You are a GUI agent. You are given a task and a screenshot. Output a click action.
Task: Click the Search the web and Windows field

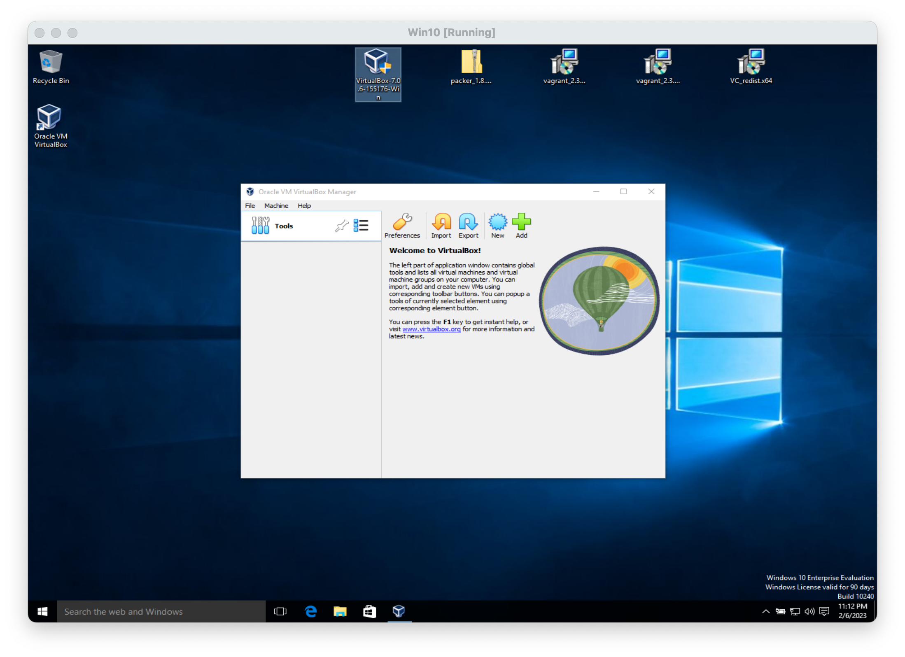[161, 611]
